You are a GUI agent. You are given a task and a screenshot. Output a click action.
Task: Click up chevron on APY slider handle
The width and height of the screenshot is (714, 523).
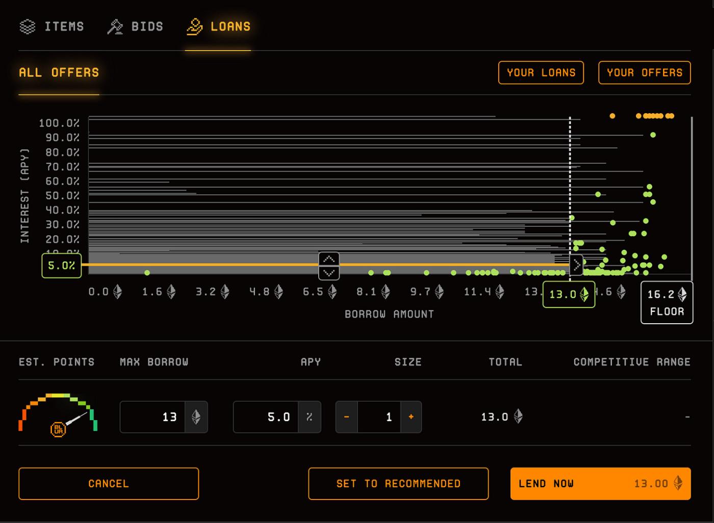tap(329, 259)
